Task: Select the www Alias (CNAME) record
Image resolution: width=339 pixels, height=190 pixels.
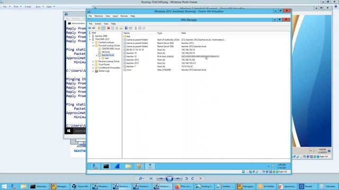Action: pos(165,70)
